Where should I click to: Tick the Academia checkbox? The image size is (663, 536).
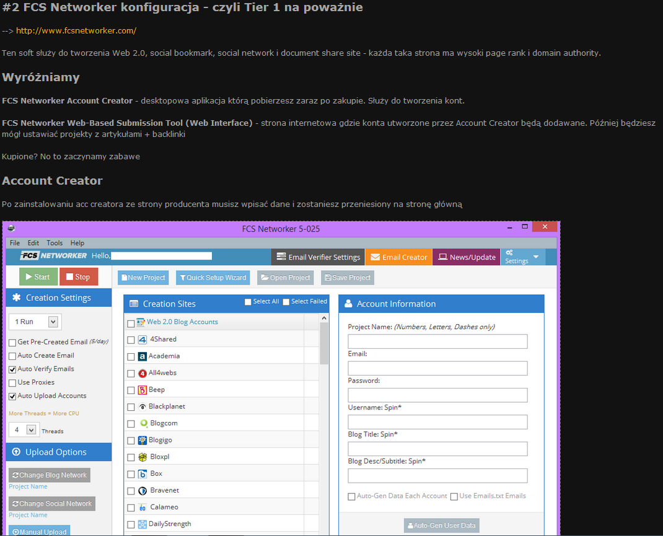pyautogui.click(x=131, y=357)
